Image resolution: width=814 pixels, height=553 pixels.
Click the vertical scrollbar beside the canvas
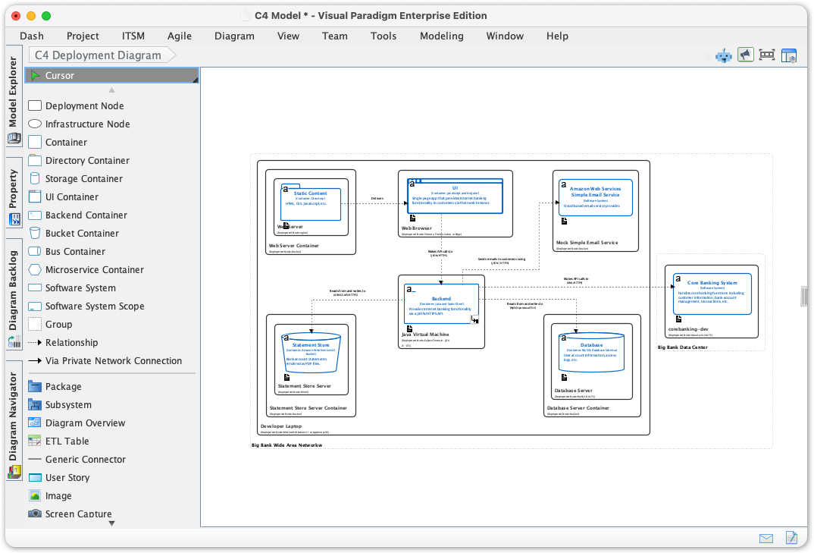(x=803, y=297)
